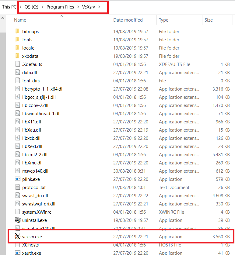The height and width of the screenshot is (255, 235).
Task: Go to This PC in address bar
Action: [9, 7]
